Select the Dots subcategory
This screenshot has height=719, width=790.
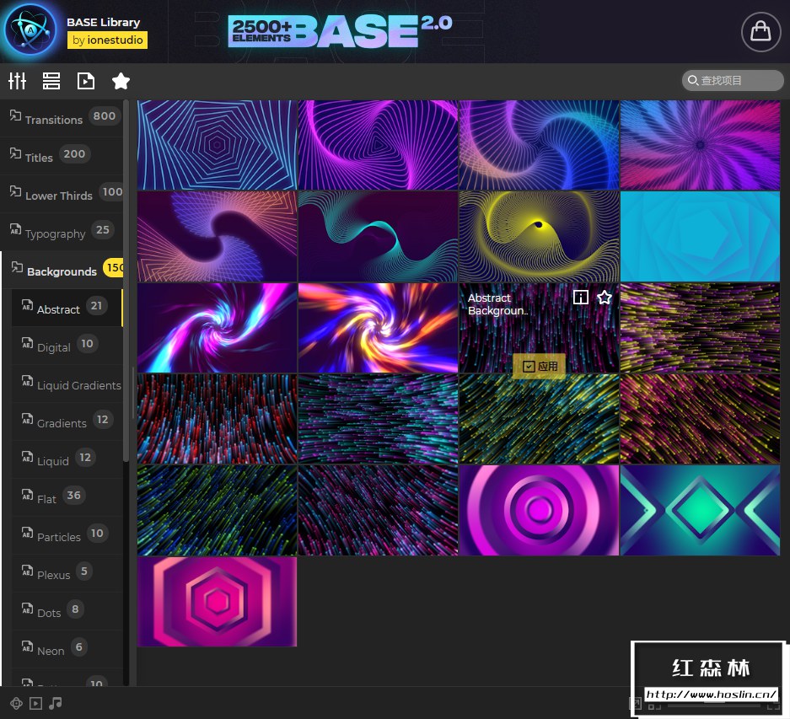click(x=67, y=612)
